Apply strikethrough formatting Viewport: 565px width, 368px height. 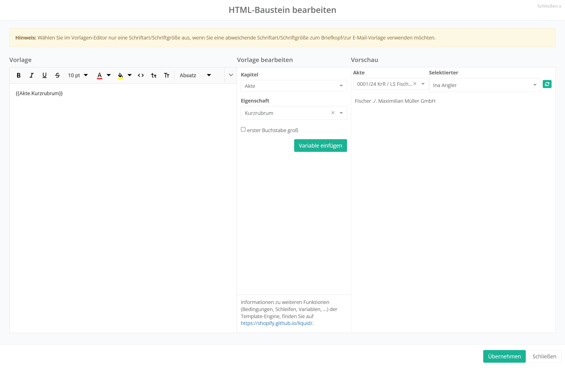(57, 75)
